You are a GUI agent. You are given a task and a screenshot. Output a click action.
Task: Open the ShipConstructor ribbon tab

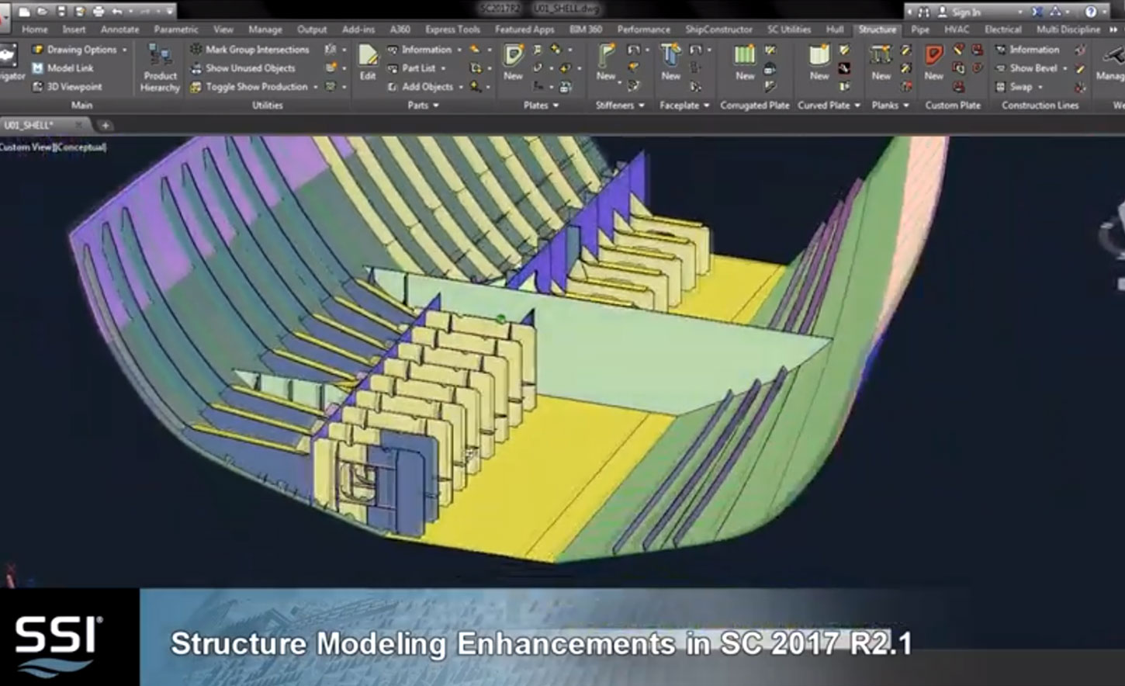[x=718, y=29]
